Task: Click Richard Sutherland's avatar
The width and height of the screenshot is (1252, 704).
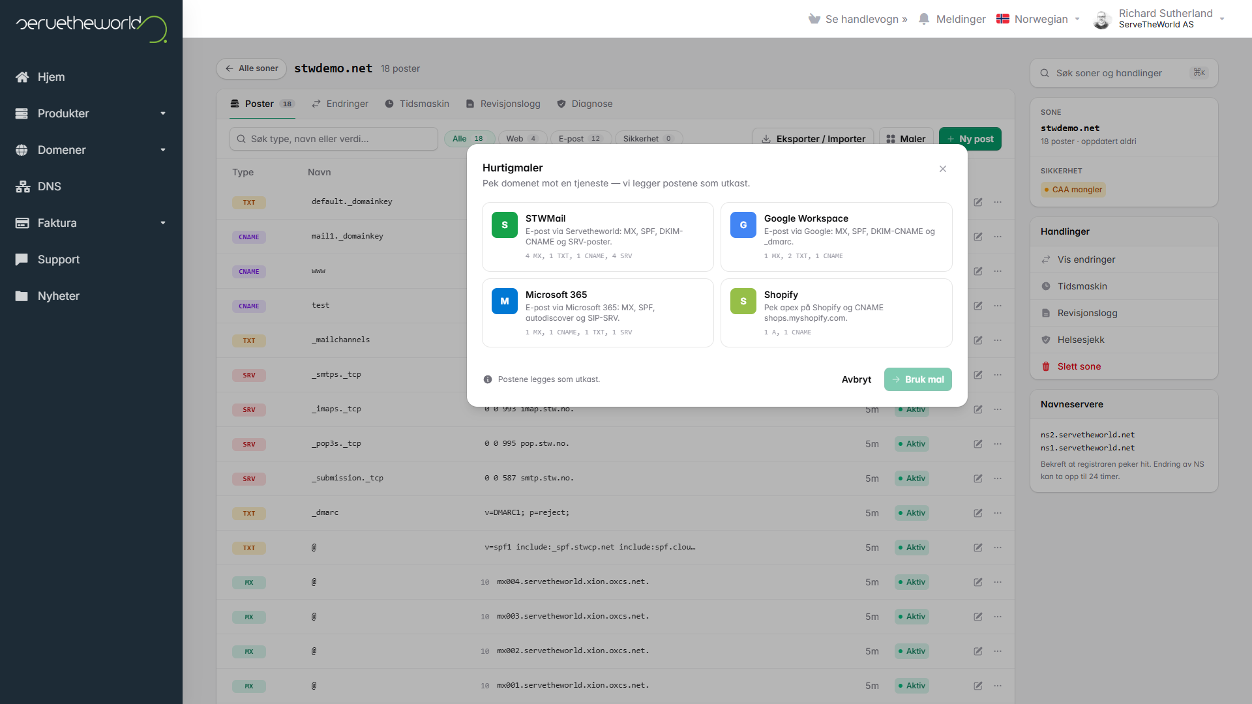Action: pos(1102,20)
